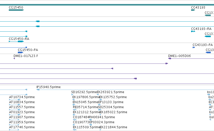Viewport: 214px width, 131px height.
Task: Select the AT11907.5prime EST label
Action: tap(22, 117)
